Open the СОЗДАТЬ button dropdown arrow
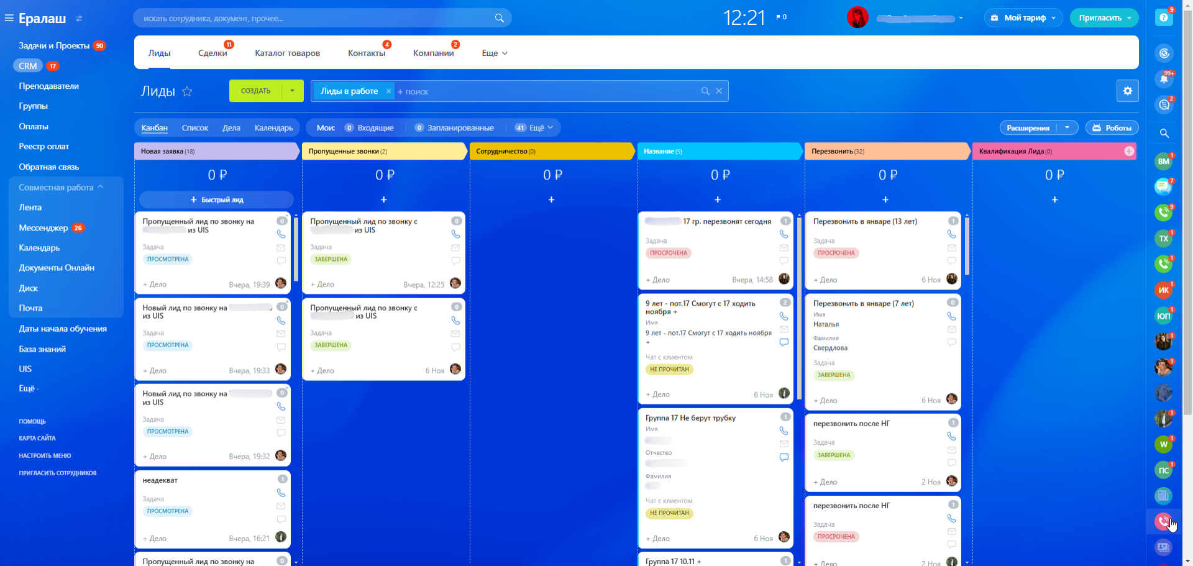Viewport: 1193px width, 566px height. [x=292, y=91]
